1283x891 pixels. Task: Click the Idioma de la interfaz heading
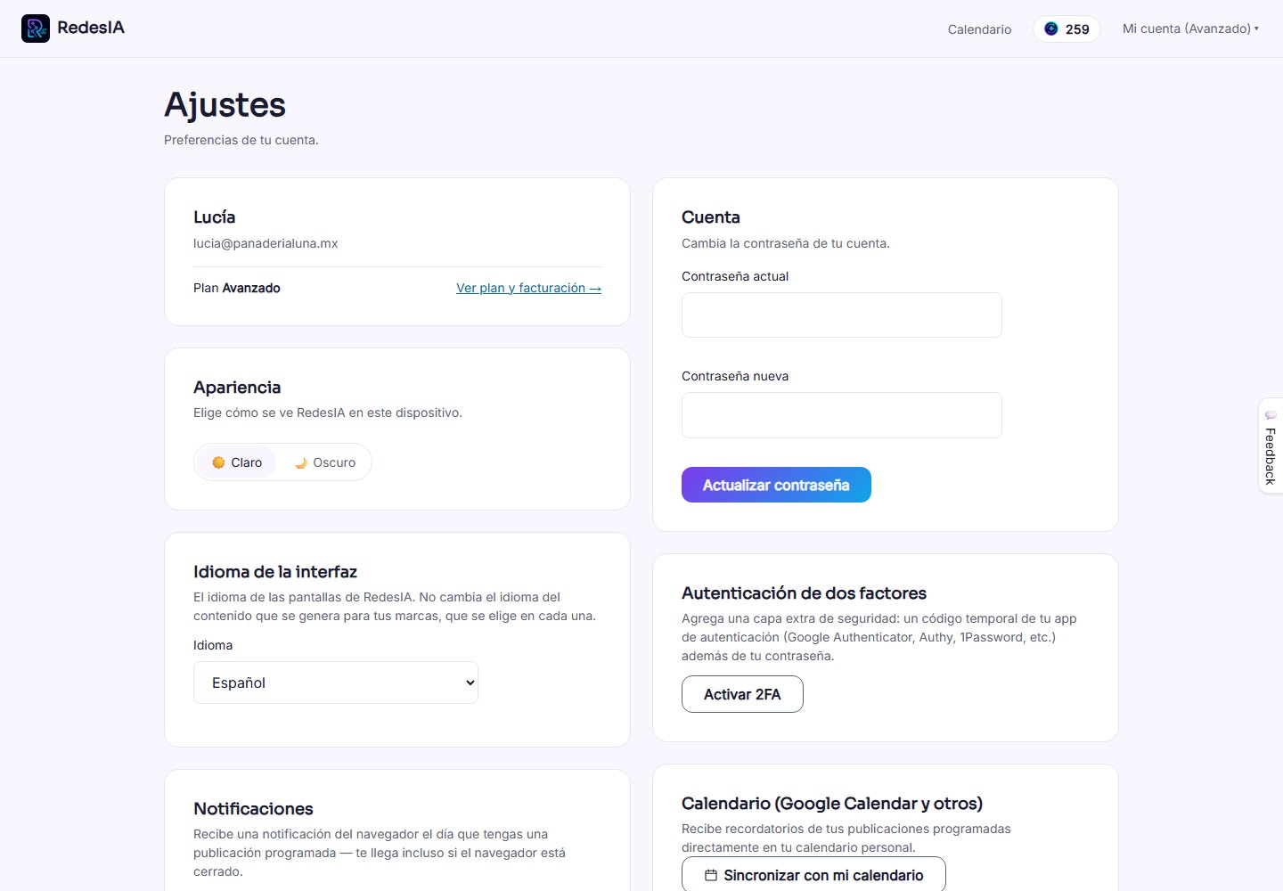click(x=275, y=572)
